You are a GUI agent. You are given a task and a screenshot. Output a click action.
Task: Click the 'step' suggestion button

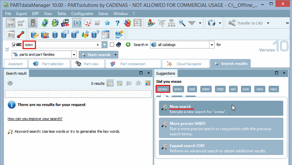pyautogui.click(x=220, y=89)
